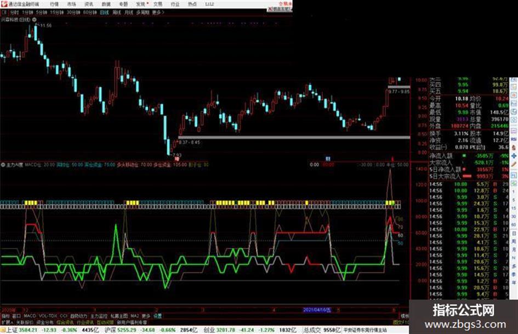Open the 资讯 menu
The height and width of the screenshot is (334, 518).
(x=89, y=4)
